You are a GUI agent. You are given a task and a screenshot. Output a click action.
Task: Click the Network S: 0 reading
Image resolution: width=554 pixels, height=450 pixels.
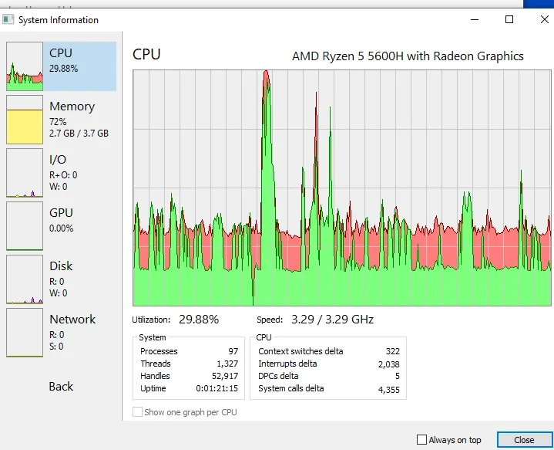tap(56, 347)
